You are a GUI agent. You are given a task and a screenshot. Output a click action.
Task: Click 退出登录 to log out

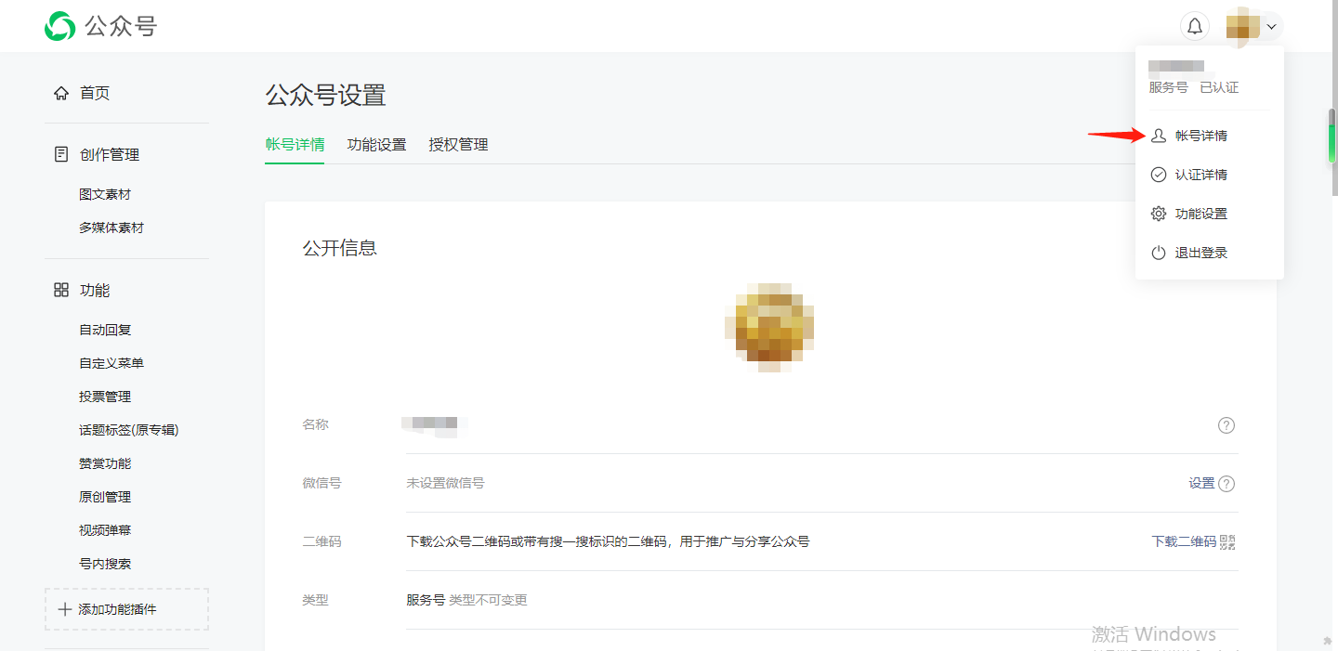point(1200,253)
